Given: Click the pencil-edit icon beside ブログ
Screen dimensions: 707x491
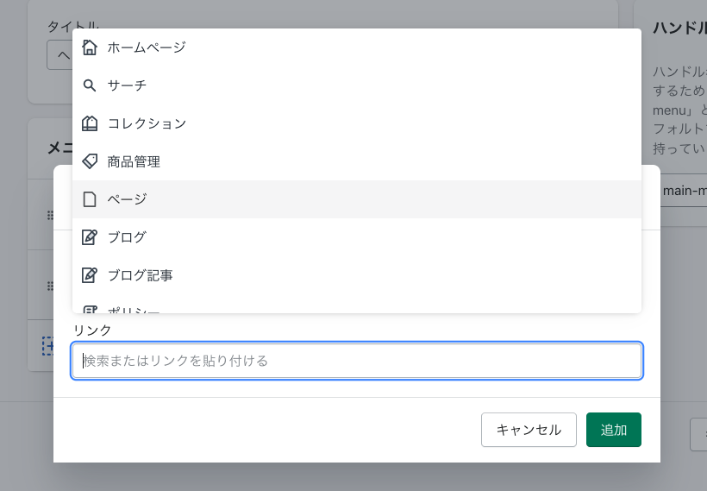Looking at the screenshot, I should (90, 237).
